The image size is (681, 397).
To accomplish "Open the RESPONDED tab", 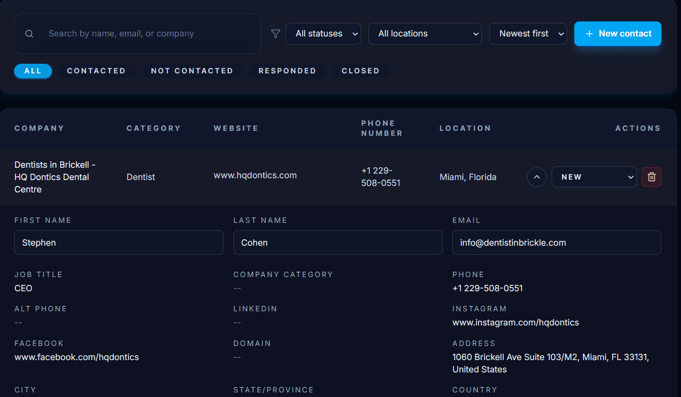I will click(x=287, y=71).
